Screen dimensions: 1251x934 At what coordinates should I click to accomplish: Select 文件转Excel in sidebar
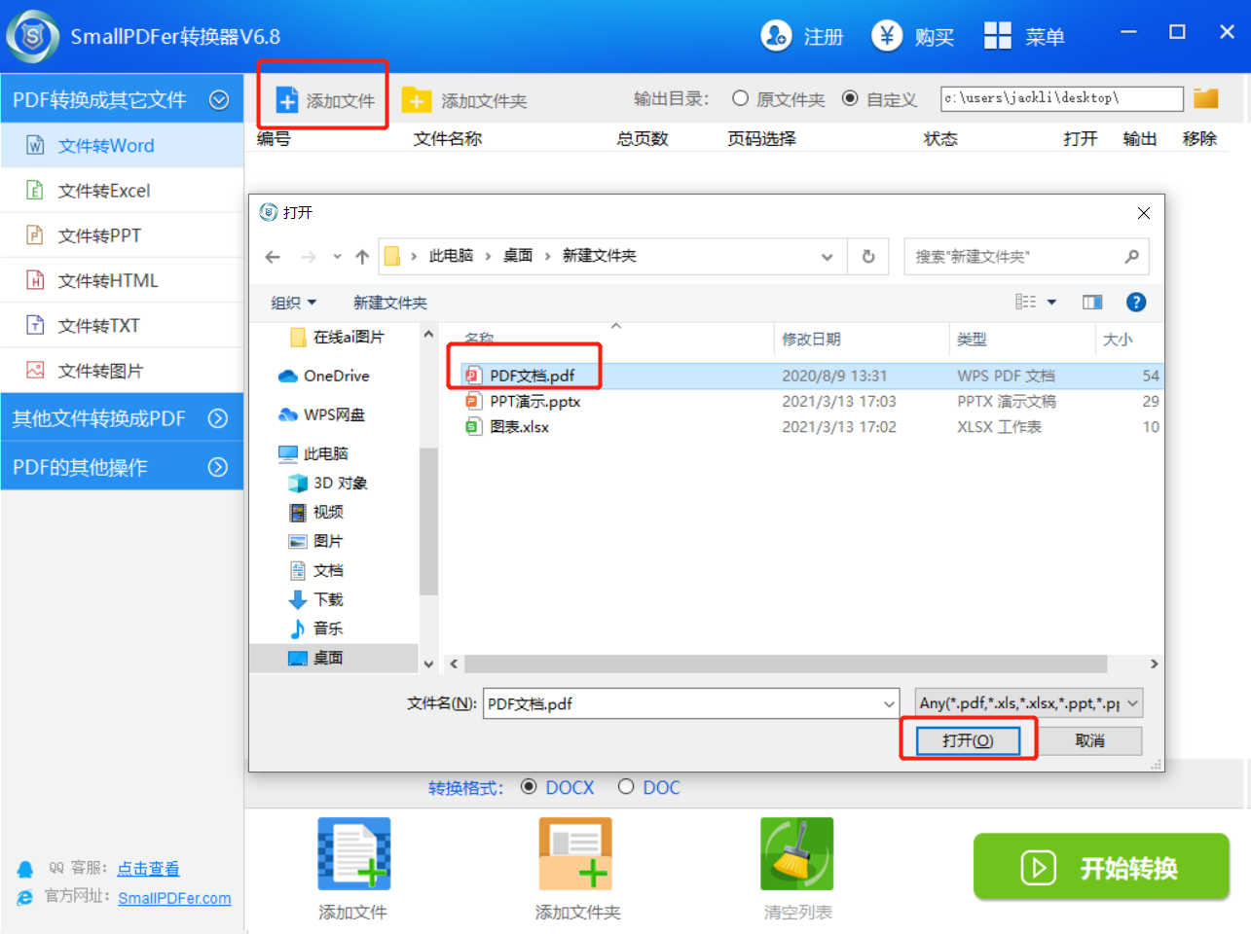[x=122, y=191]
